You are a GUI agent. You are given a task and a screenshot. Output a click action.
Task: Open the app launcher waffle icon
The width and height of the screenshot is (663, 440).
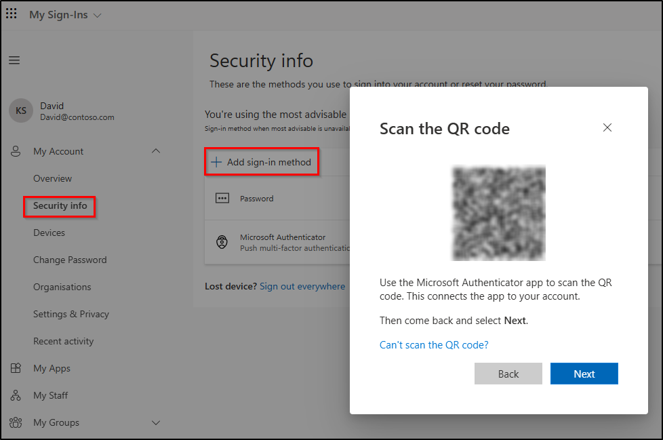point(11,13)
